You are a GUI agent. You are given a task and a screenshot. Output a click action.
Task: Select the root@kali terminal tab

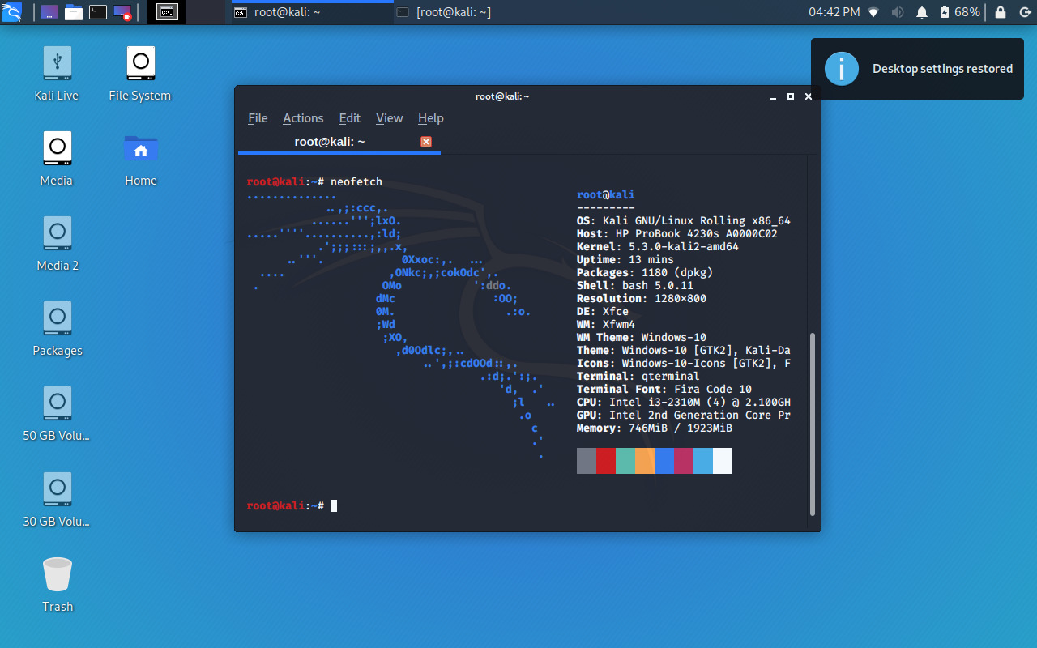pos(329,141)
